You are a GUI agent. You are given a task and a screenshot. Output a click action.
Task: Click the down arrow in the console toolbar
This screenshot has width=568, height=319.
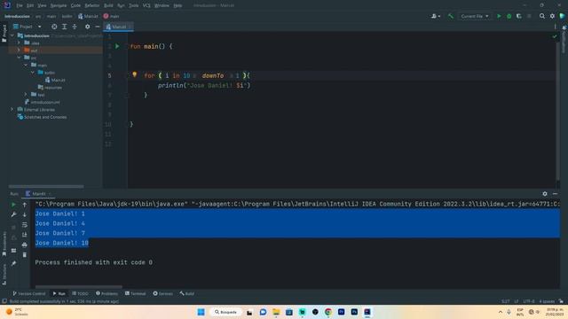coord(24,214)
